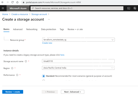Show info tooltip for Region

12,68
